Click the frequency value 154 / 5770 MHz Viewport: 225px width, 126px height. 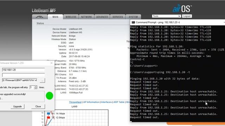(x=77, y=61)
